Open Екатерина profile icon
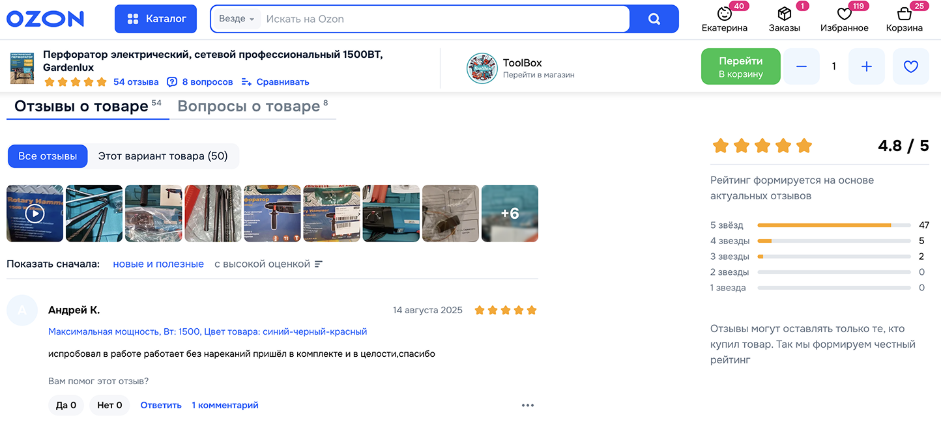The width and height of the screenshot is (941, 433). [725, 14]
